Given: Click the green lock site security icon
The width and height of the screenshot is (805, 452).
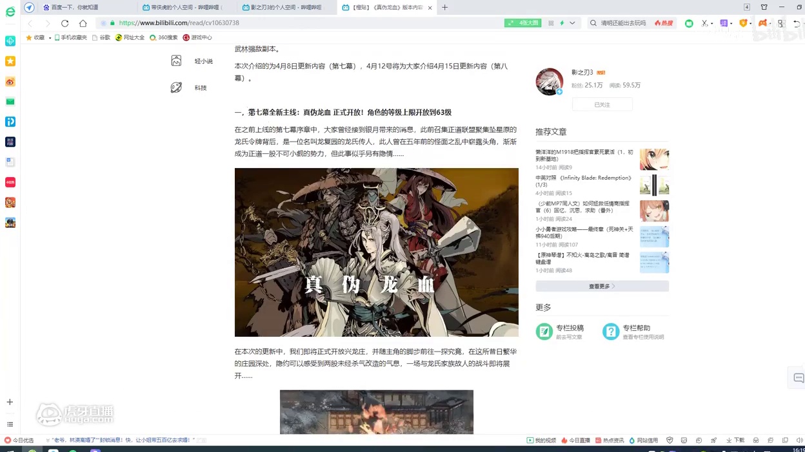Looking at the screenshot, I should [x=112, y=23].
